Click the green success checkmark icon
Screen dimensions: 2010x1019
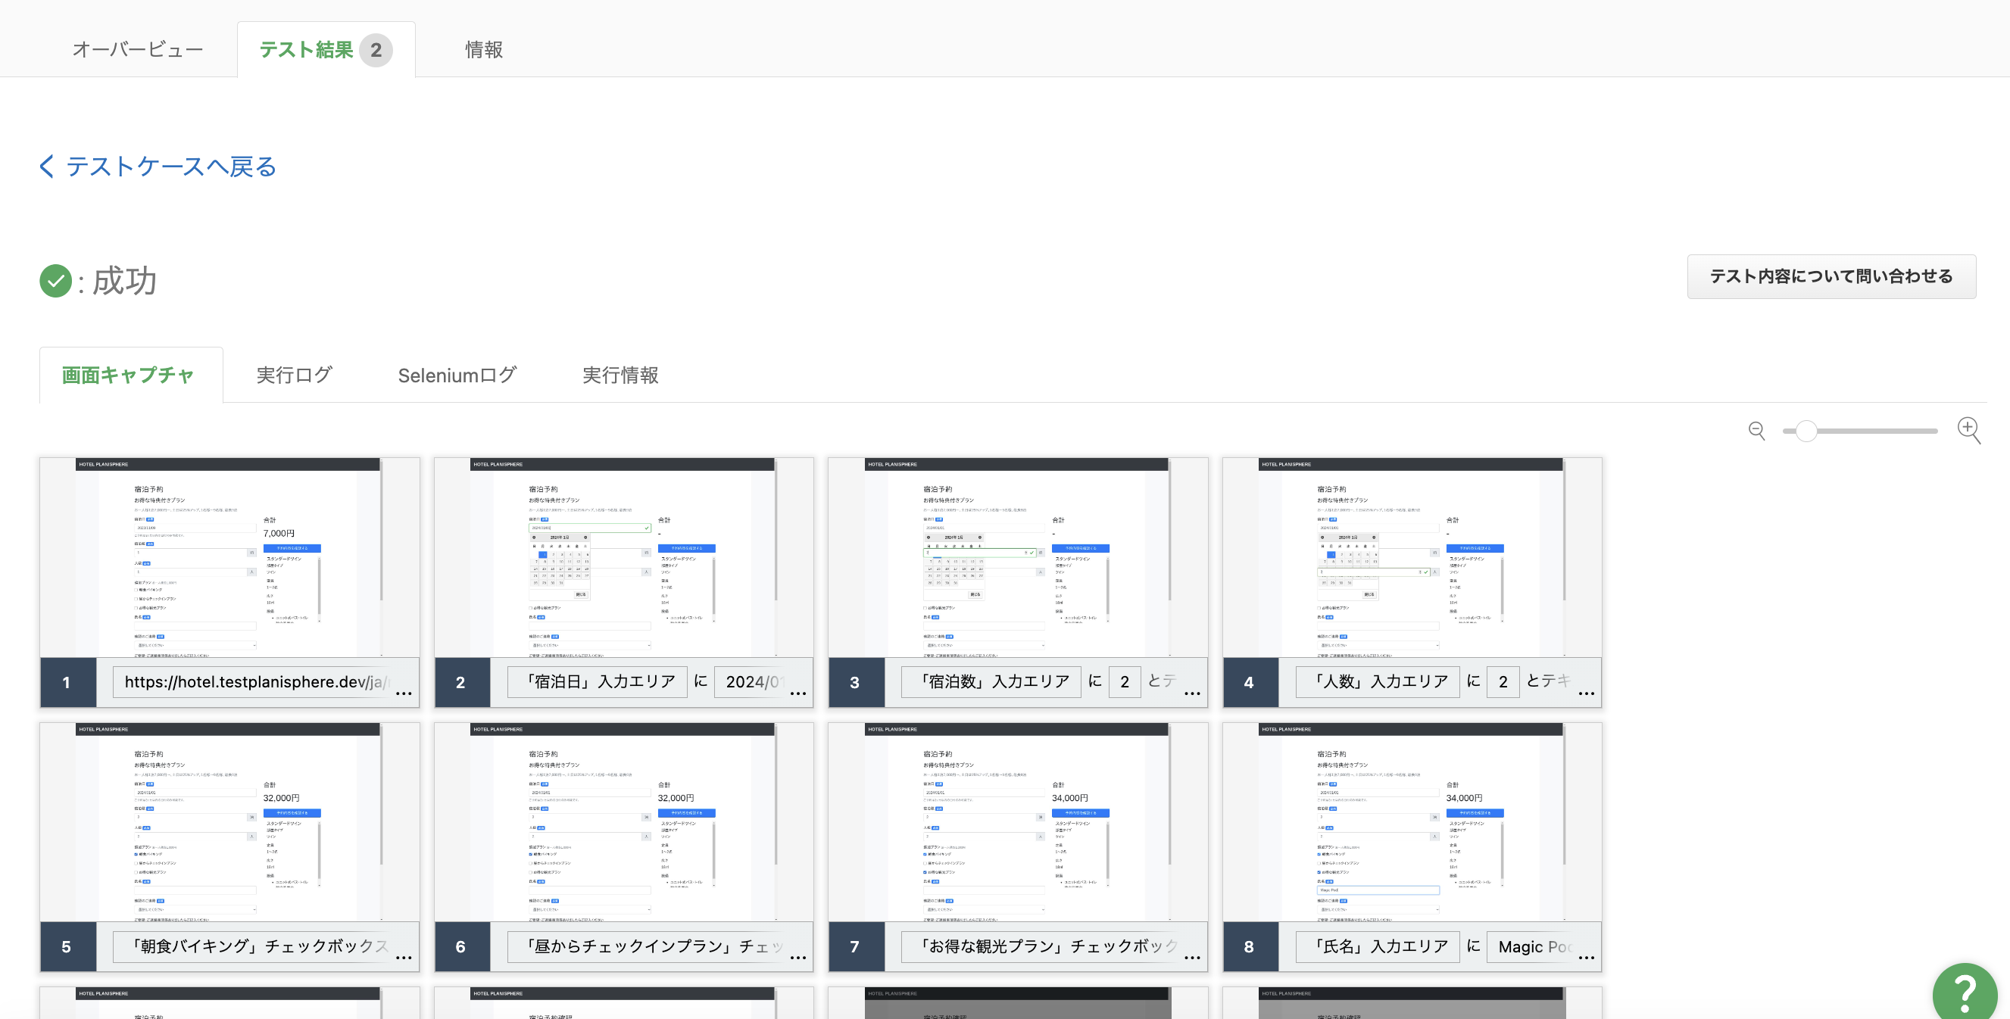(x=55, y=281)
